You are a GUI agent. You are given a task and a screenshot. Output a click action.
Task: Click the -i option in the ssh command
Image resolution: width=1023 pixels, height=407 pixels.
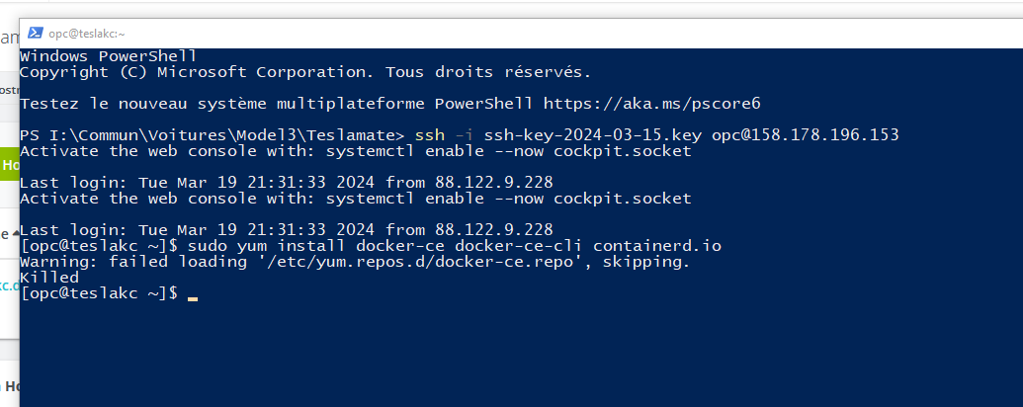(464, 135)
